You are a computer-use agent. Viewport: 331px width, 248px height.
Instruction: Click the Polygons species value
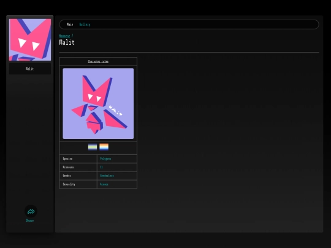(x=105, y=159)
